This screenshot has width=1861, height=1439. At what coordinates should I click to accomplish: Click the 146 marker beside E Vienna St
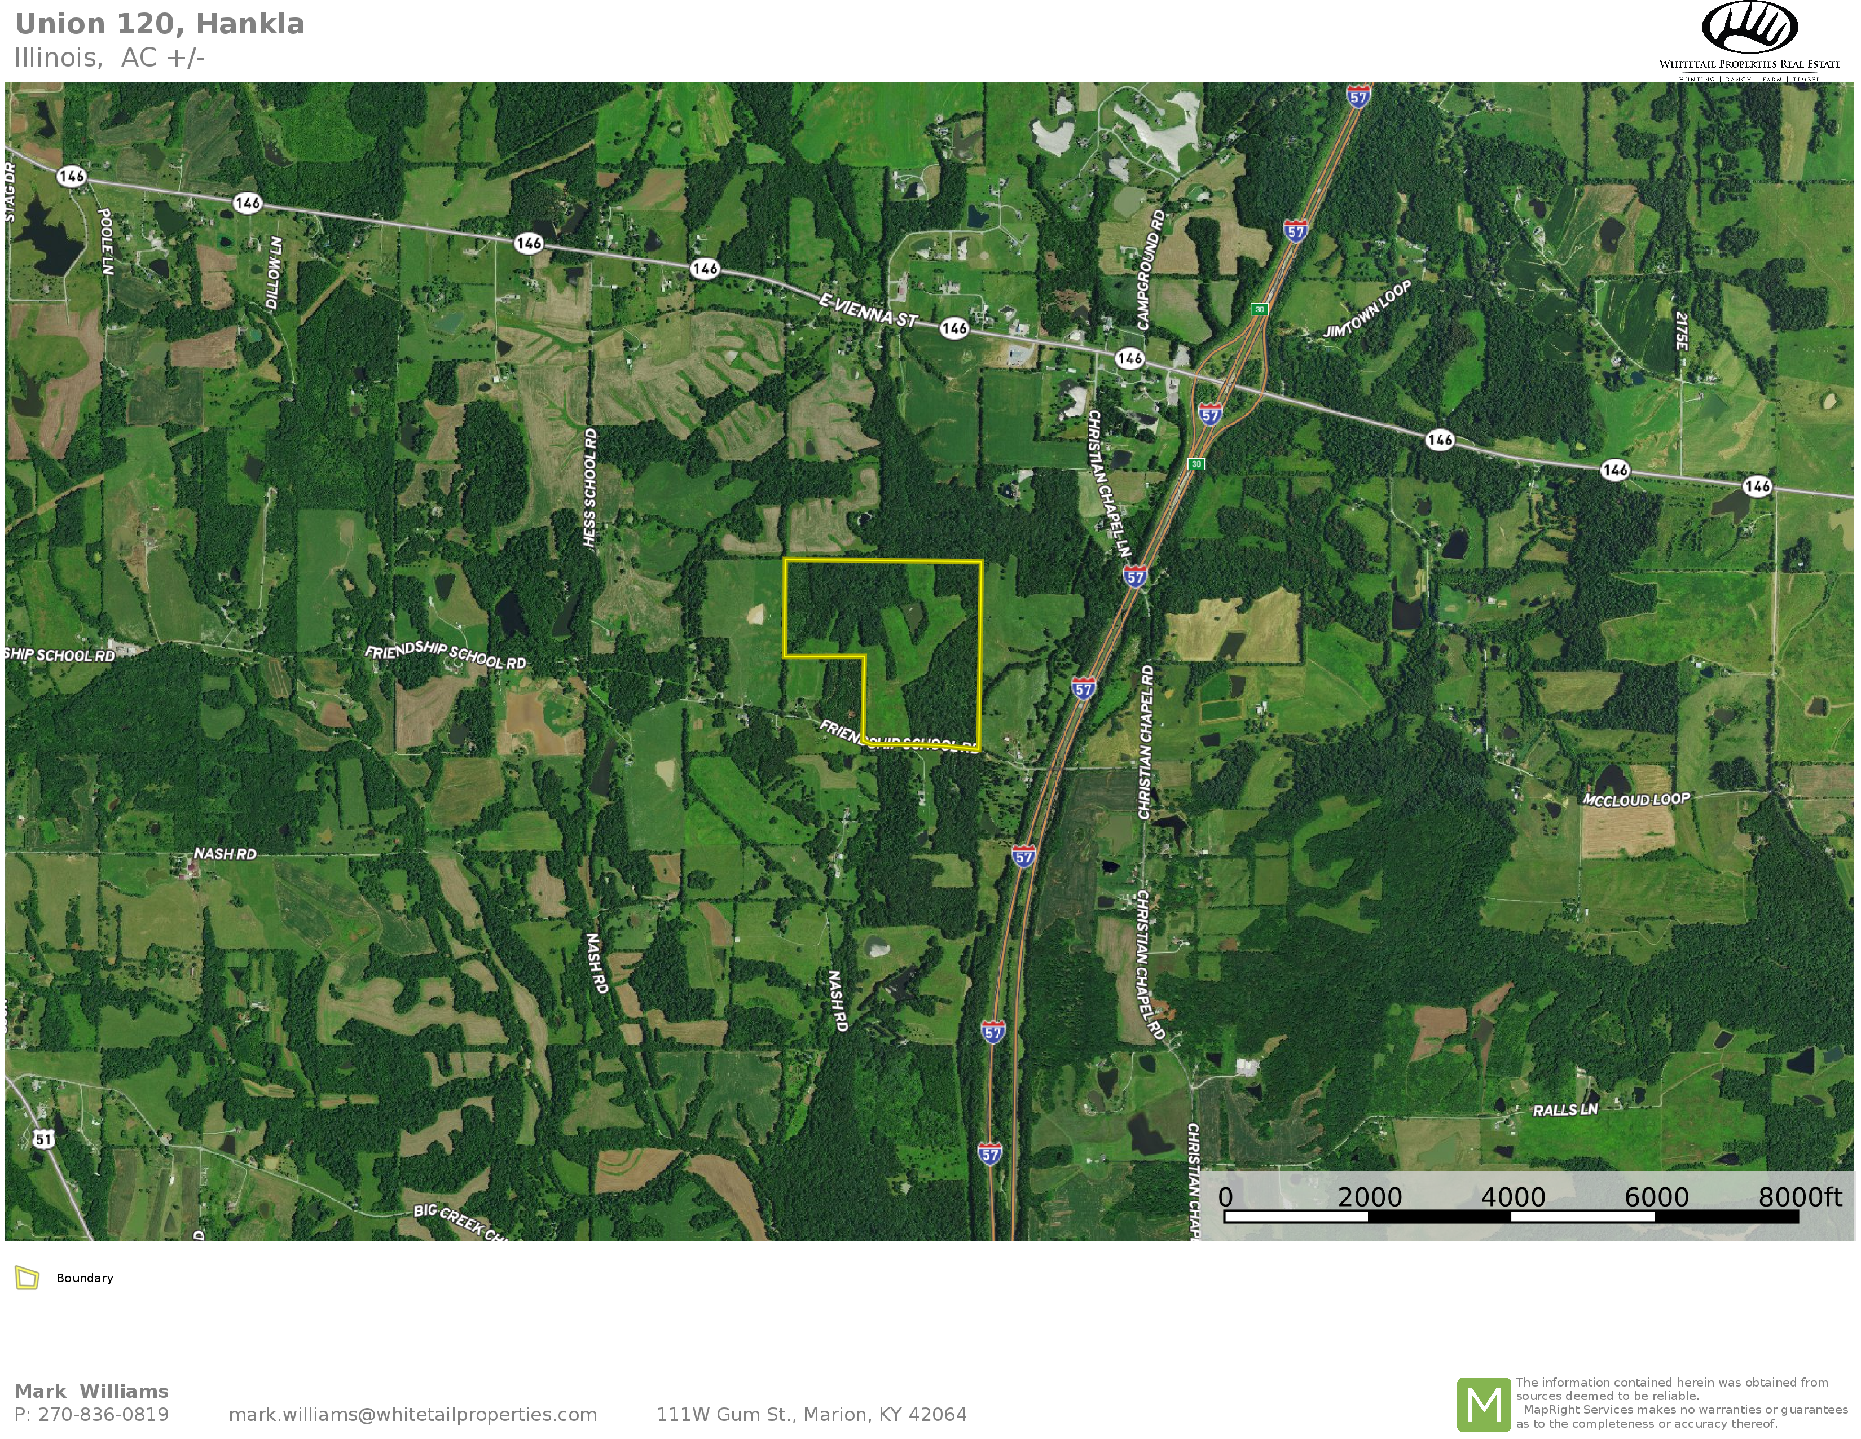pyautogui.click(x=954, y=328)
